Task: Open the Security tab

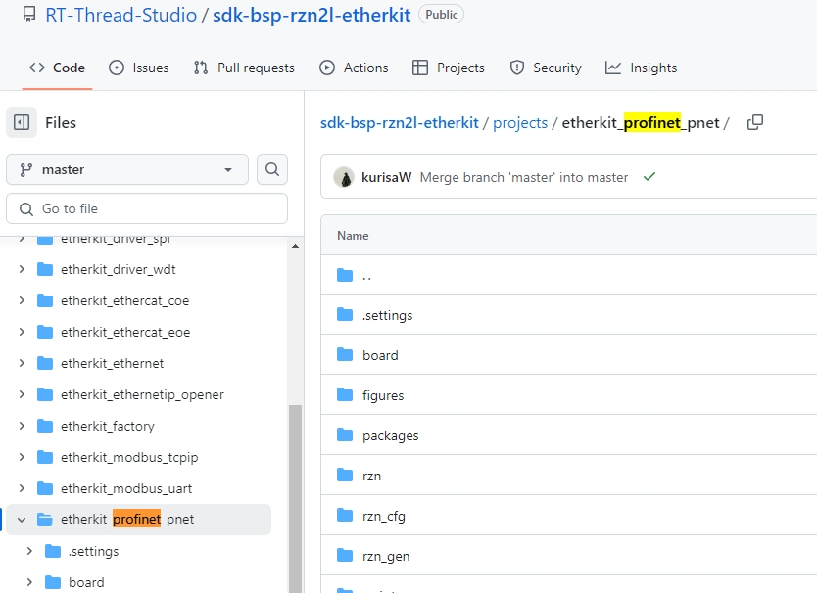Action: pos(546,68)
